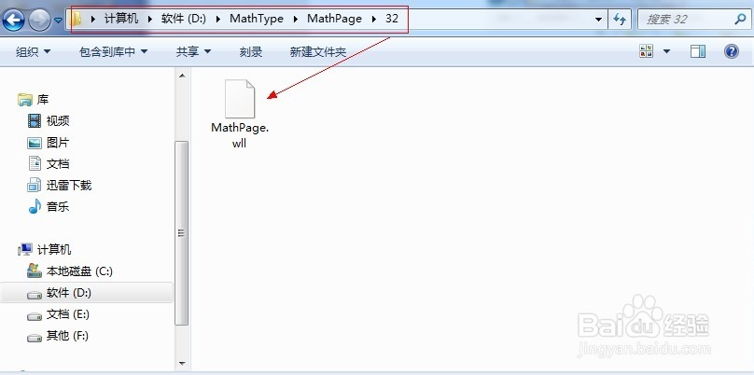This screenshot has width=754, height=375.
Task: Click the blue help icon
Action: (x=731, y=51)
